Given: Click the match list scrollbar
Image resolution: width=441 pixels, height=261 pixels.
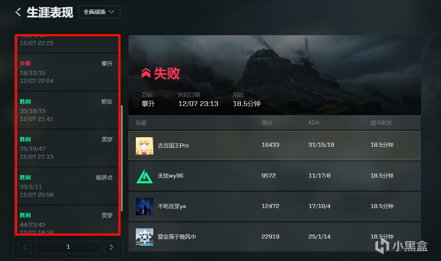Looking at the screenshot, I should click(122, 158).
